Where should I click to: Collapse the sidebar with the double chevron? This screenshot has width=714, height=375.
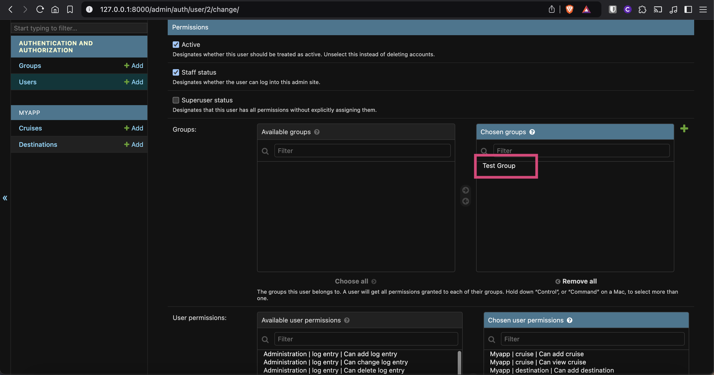pyautogui.click(x=5, y=198)
